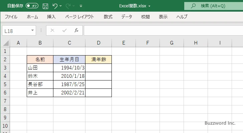Image resolution: width=243 pixels, height=133 pixels.
Task: Select row 1 header
Action: coord(5,51)
